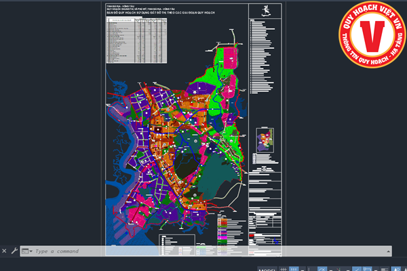Close the command line window
The image size is (407, 271).
coord(5,251)
